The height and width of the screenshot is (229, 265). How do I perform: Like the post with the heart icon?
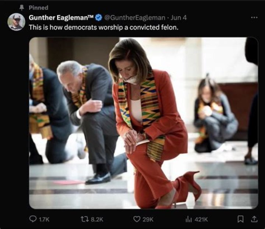click(x=137, y=219)
